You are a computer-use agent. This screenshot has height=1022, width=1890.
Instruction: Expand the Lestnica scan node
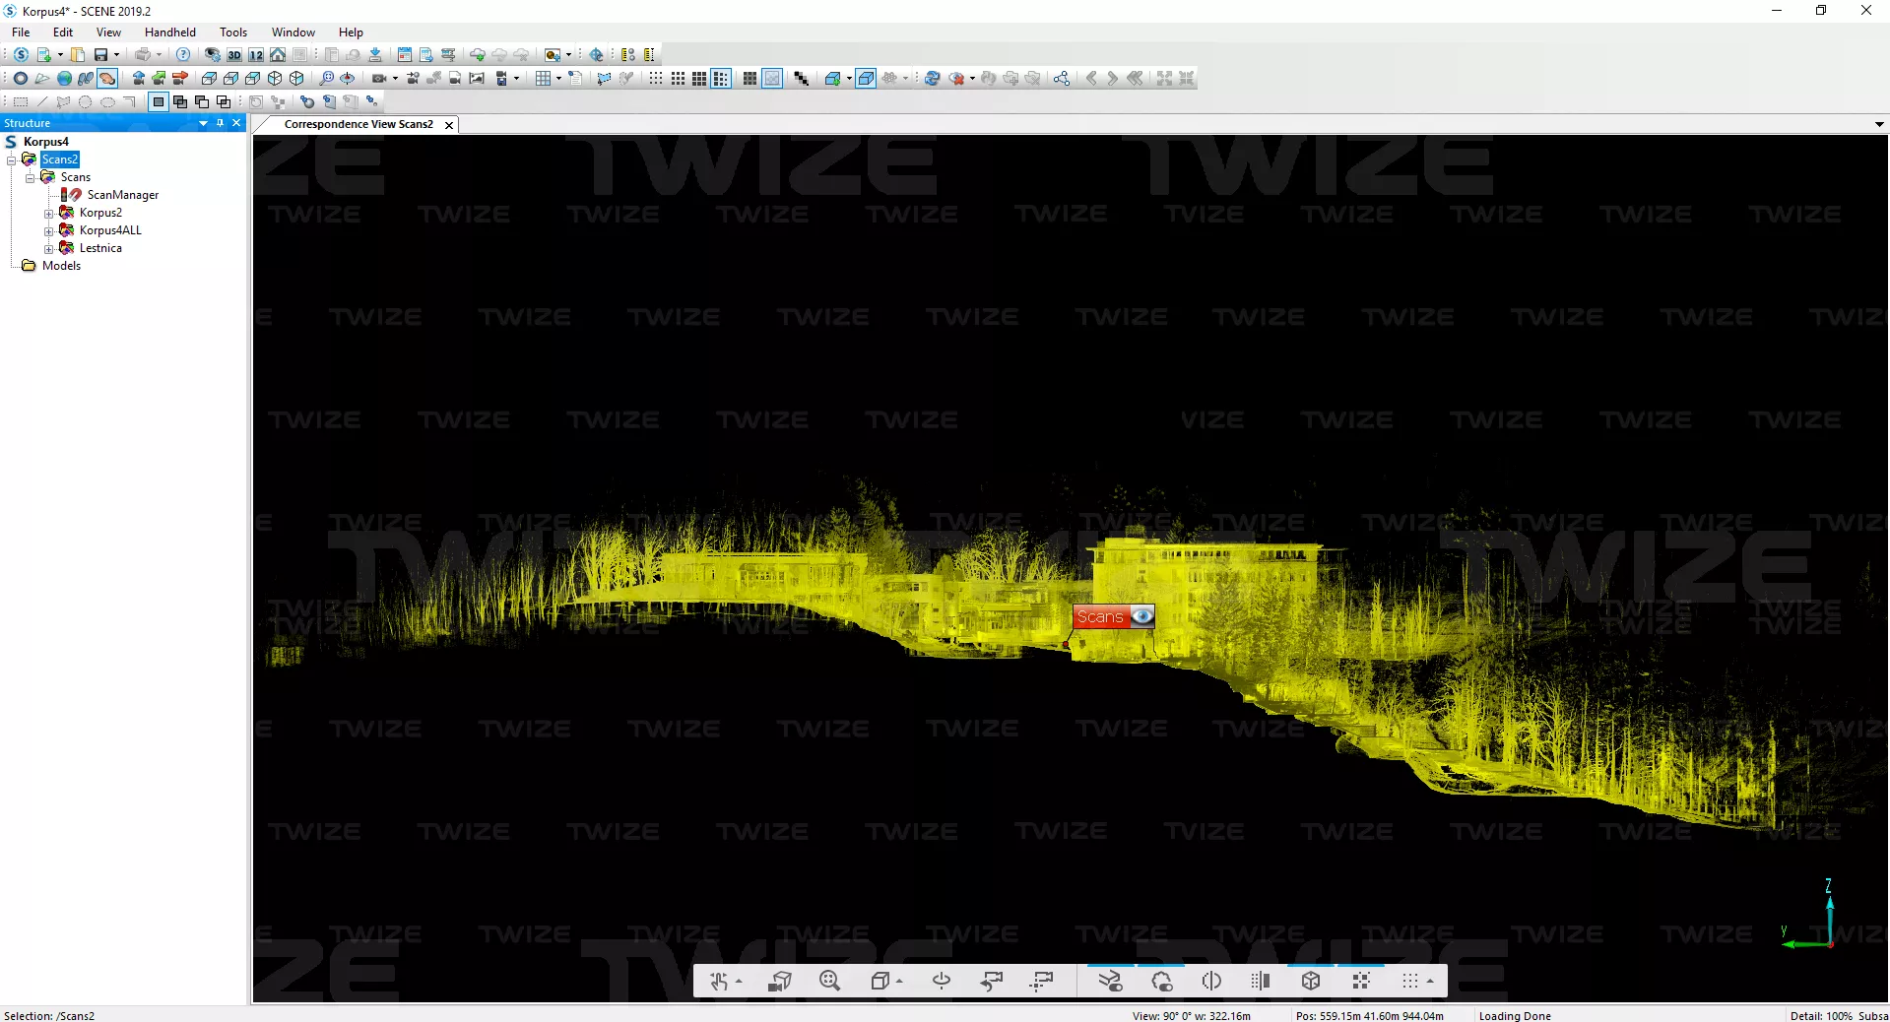point(48,249)
